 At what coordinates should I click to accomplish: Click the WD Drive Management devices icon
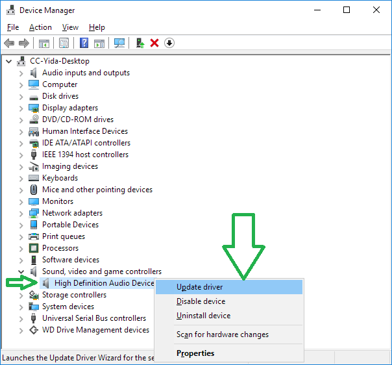(34, 330)
